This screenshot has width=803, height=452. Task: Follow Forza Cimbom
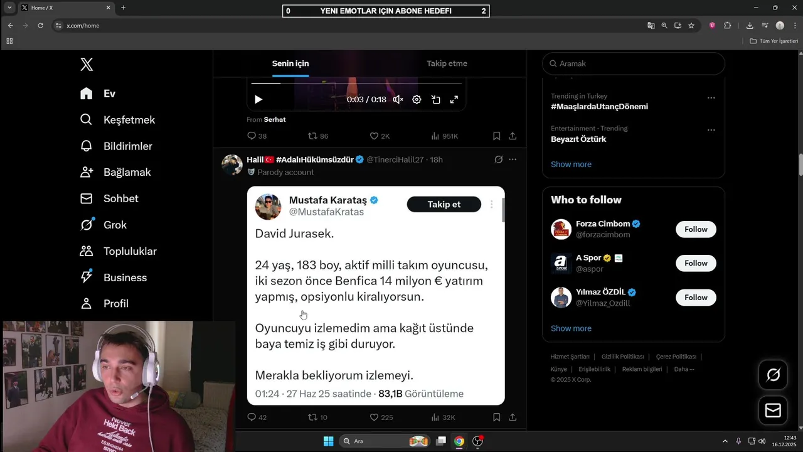pos(696,229)
